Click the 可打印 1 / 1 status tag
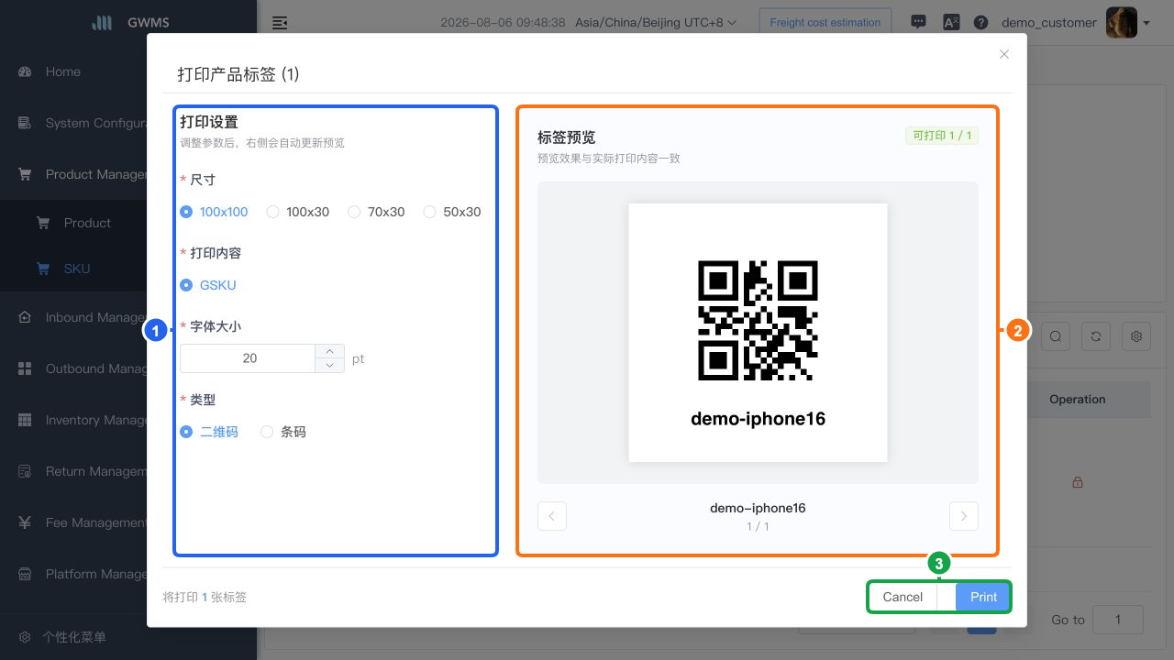 click(942, 136)
